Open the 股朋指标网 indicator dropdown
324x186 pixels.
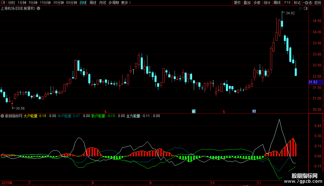tap(2, 116)
